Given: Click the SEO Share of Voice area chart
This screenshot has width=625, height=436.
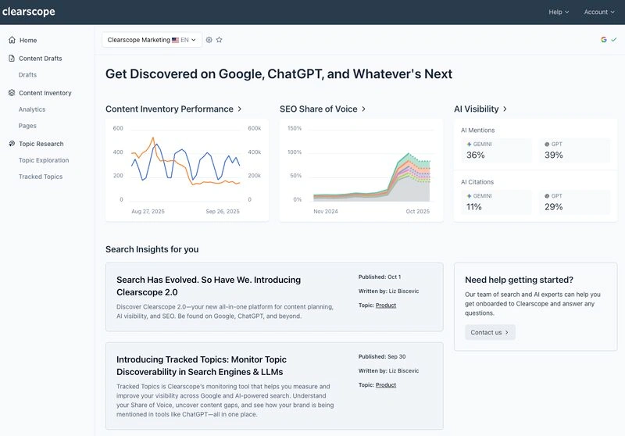Looking at the screenshot, I should point(361,170).
